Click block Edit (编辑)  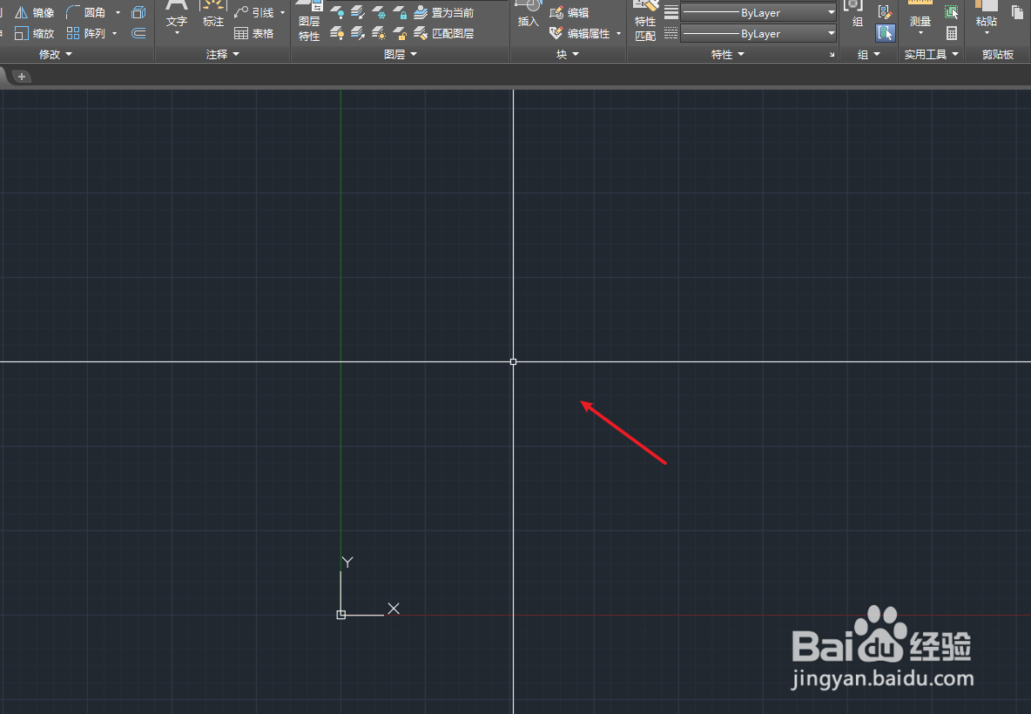[569, 12]
